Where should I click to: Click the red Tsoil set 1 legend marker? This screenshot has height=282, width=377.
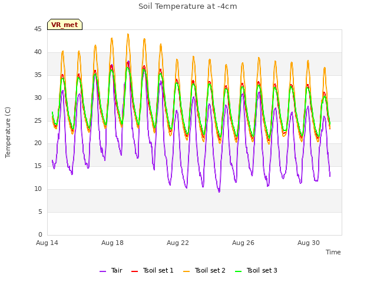click(x=135, y=271)
